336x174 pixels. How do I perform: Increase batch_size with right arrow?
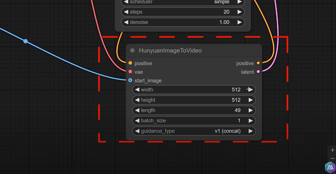click(250, 121)
